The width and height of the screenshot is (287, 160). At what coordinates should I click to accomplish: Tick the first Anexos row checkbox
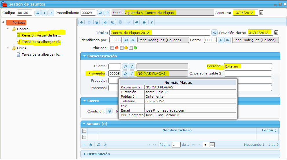[84, 137]
